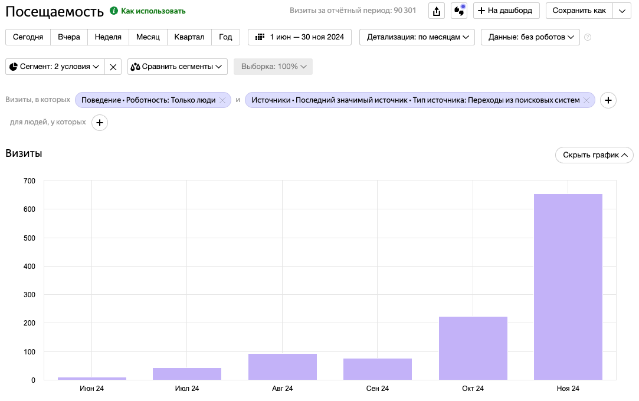This screenshot has width=639, height=401.
Task: Click the compare segments scales icon
Action: click(x=135, y=67)
